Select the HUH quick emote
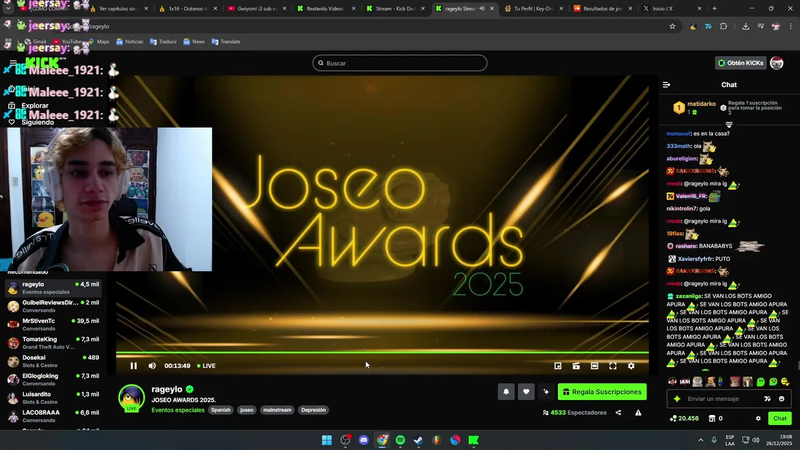 (x=685, y=382)
